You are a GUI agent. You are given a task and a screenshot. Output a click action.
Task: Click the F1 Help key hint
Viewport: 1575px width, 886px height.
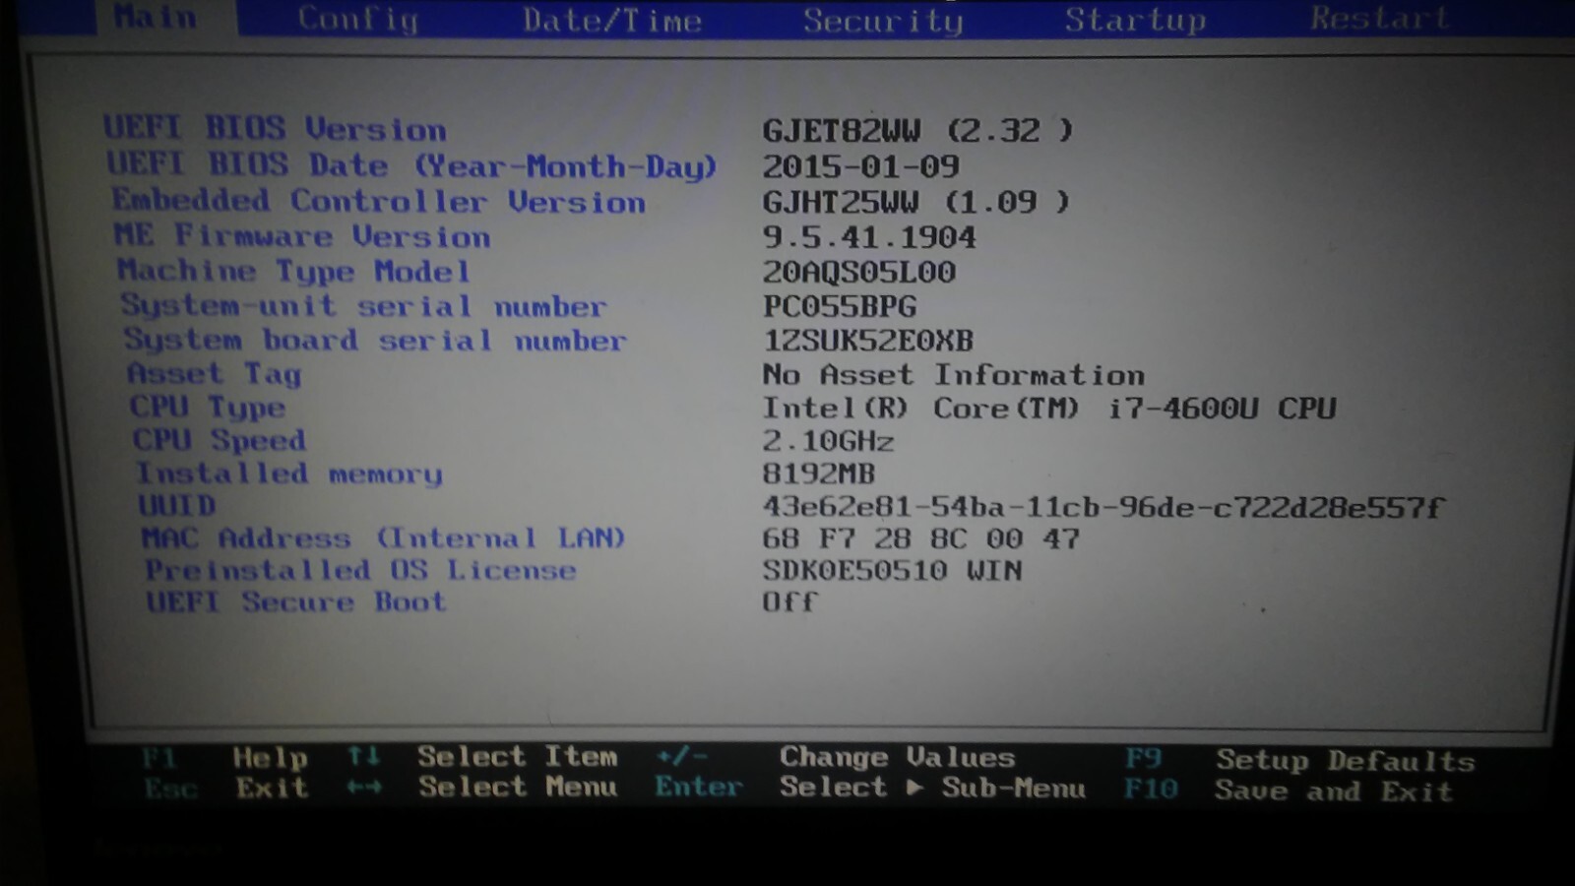pyautogui.click(x=224, y=757)
